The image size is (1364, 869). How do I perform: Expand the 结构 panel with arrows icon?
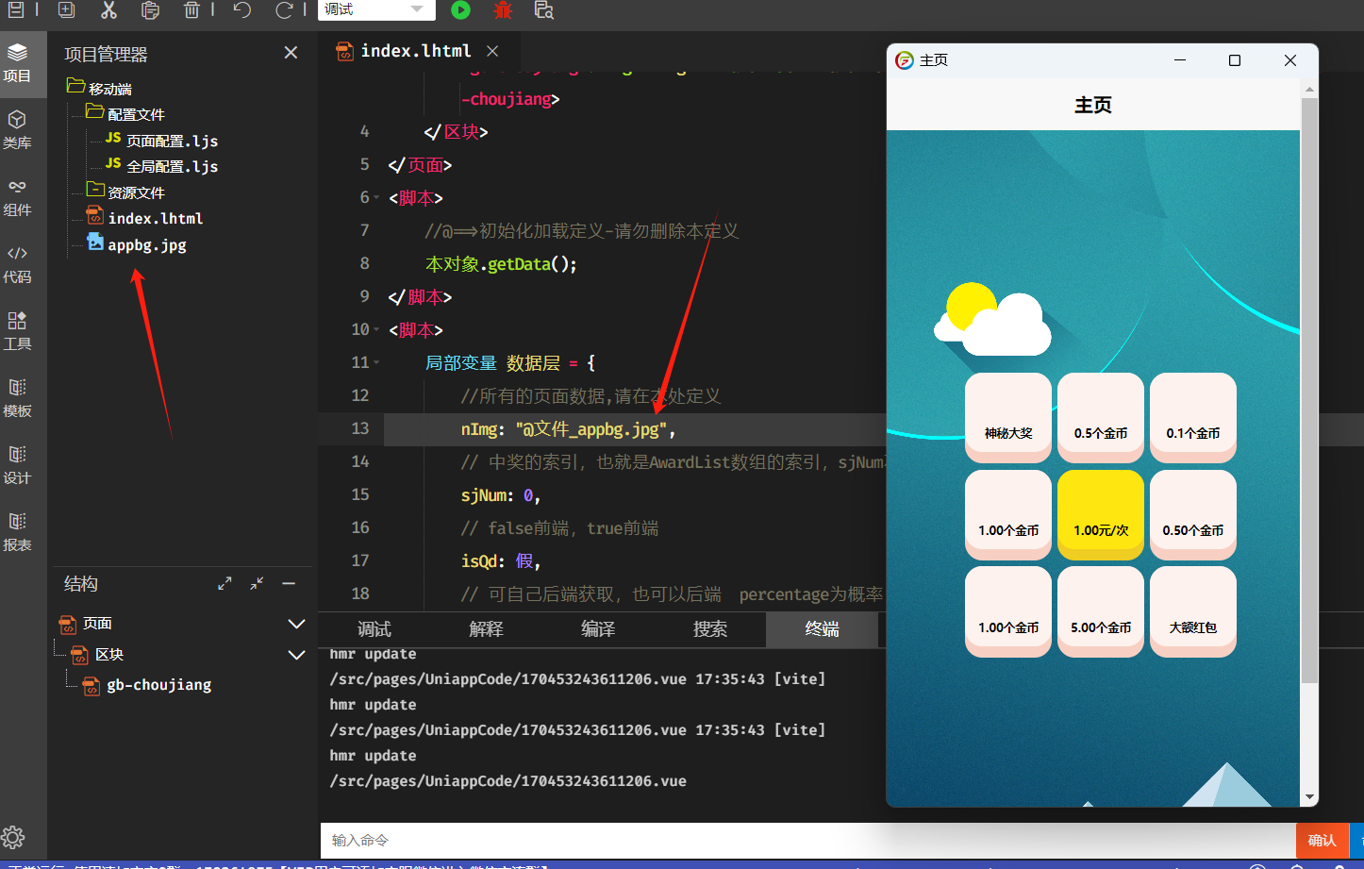(225, 584)
